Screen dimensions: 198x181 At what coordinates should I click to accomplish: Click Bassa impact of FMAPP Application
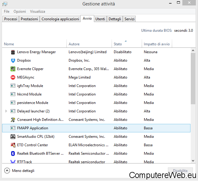click(148, 128)
